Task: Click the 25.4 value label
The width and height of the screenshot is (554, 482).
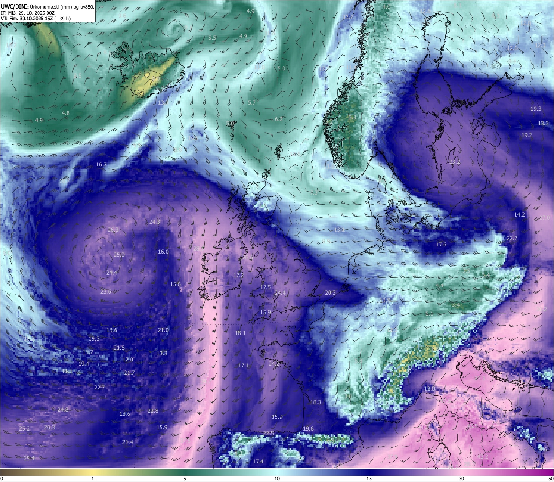Action: coord(29,458)
